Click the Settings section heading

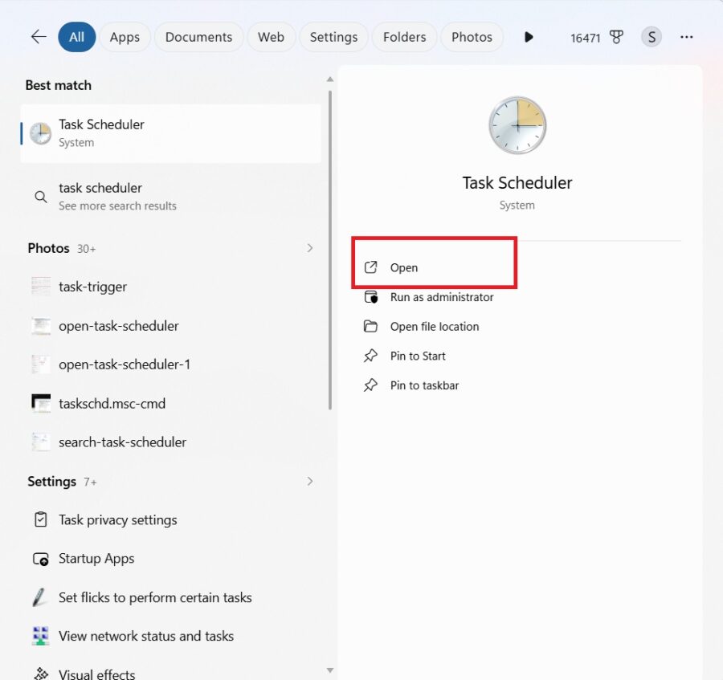coord(51,482)
